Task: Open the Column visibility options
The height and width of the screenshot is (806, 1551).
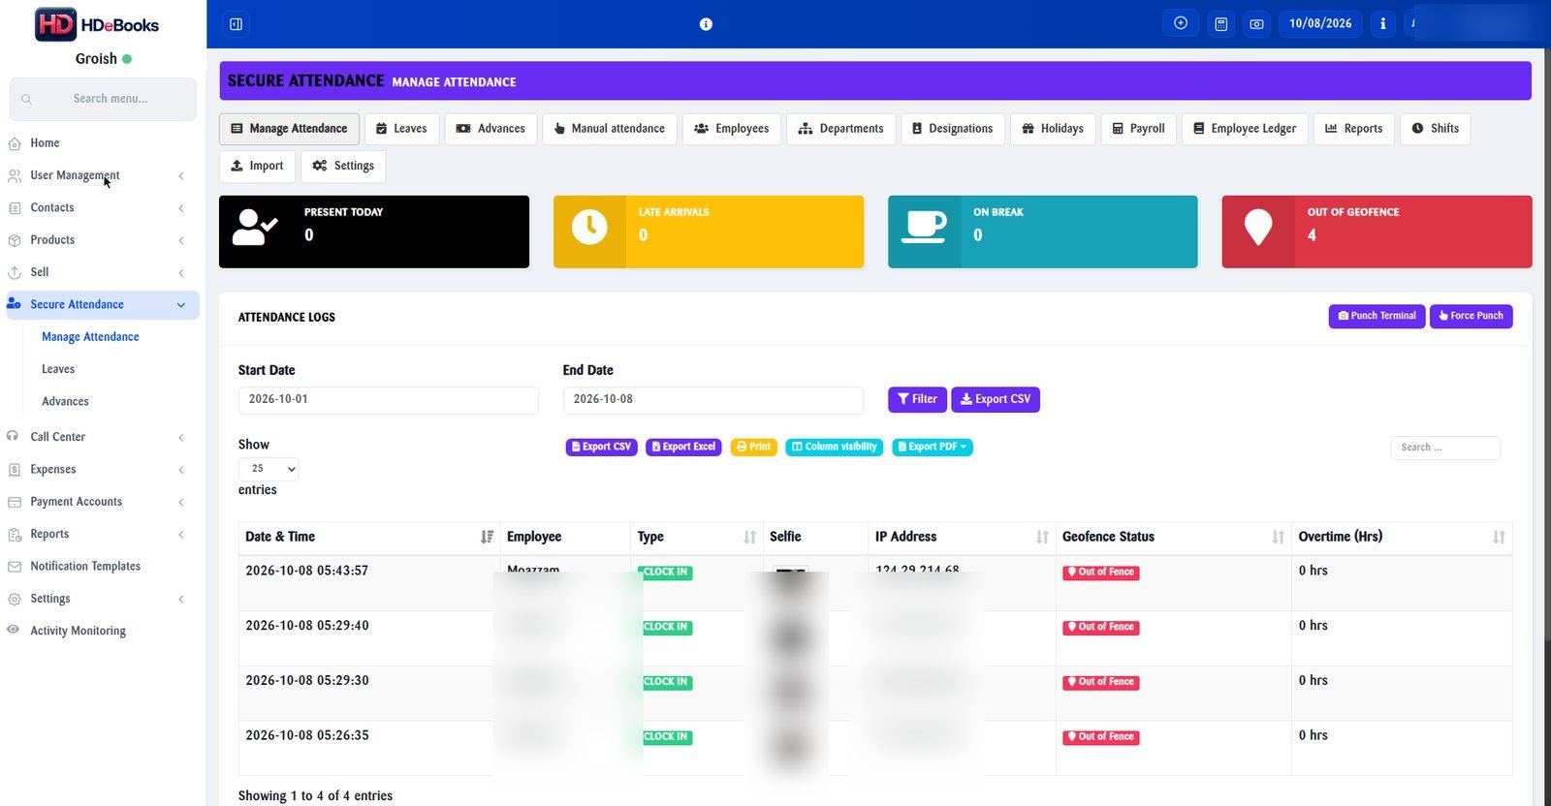Action: [835, 447]
